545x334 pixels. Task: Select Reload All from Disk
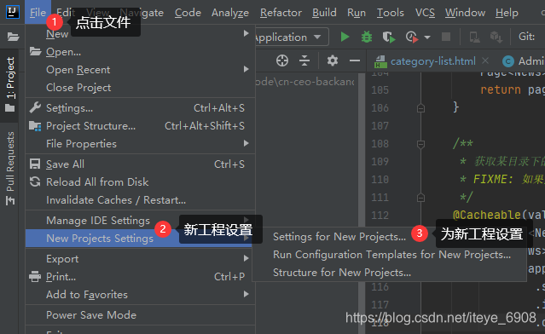(x=140, y=182)
